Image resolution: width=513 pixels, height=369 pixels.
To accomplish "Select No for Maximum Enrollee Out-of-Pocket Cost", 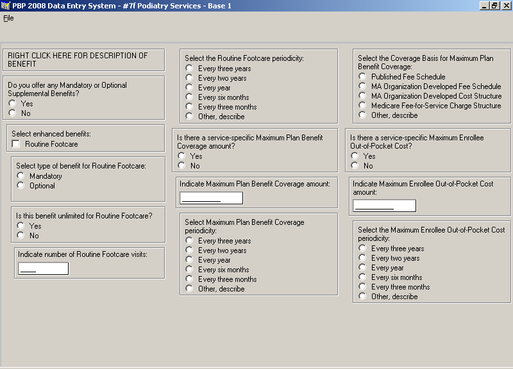I will coord(355,165).
